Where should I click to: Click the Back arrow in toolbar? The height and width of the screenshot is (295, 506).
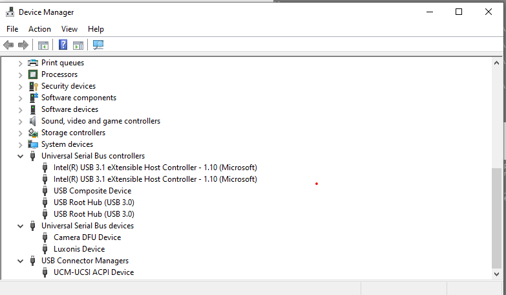click(8, 45)
